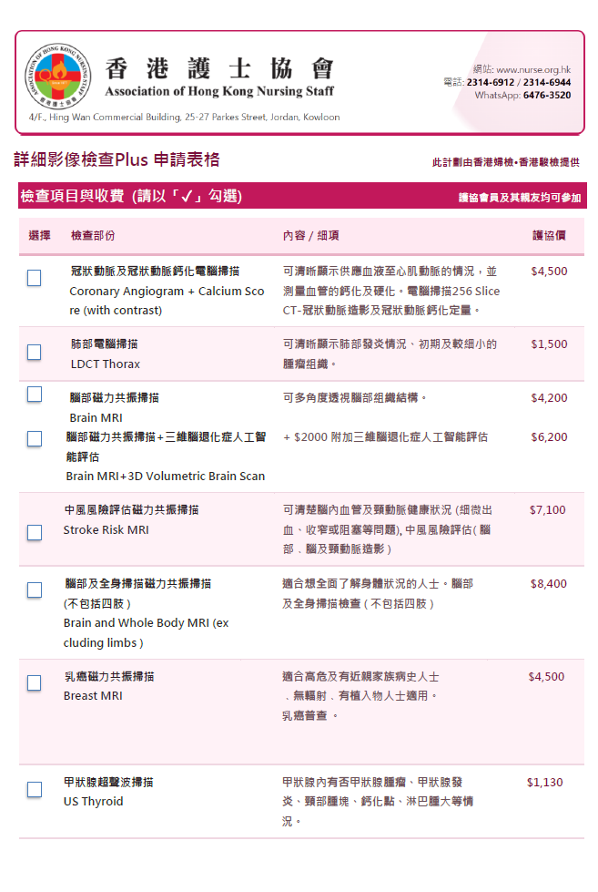The height and width of the screenshot is (892, 598).
Task: Click the WhatsApp number 6476-3520
Action: click(x=547, y=95)
